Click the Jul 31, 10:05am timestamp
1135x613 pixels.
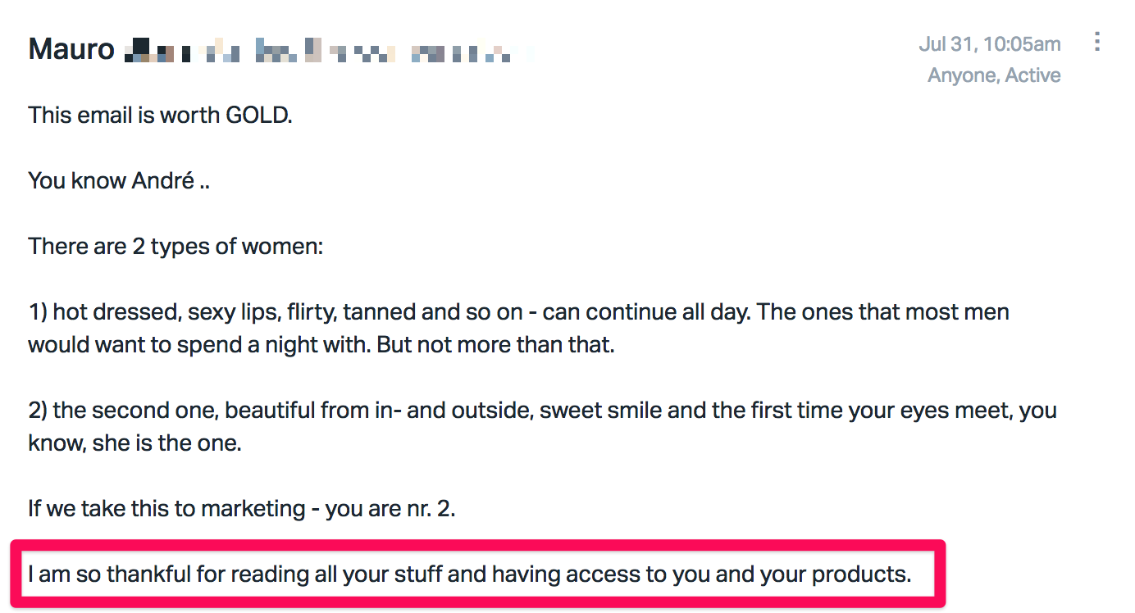pyautogui.click(x=990, y=43)
